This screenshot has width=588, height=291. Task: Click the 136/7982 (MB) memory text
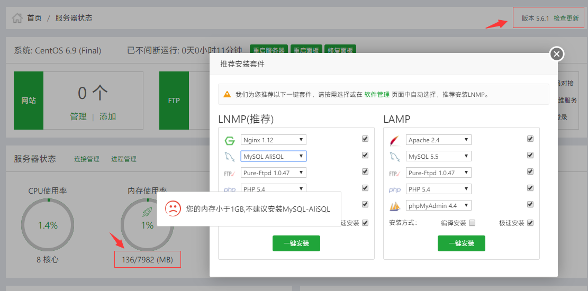(x=147, y=259)
